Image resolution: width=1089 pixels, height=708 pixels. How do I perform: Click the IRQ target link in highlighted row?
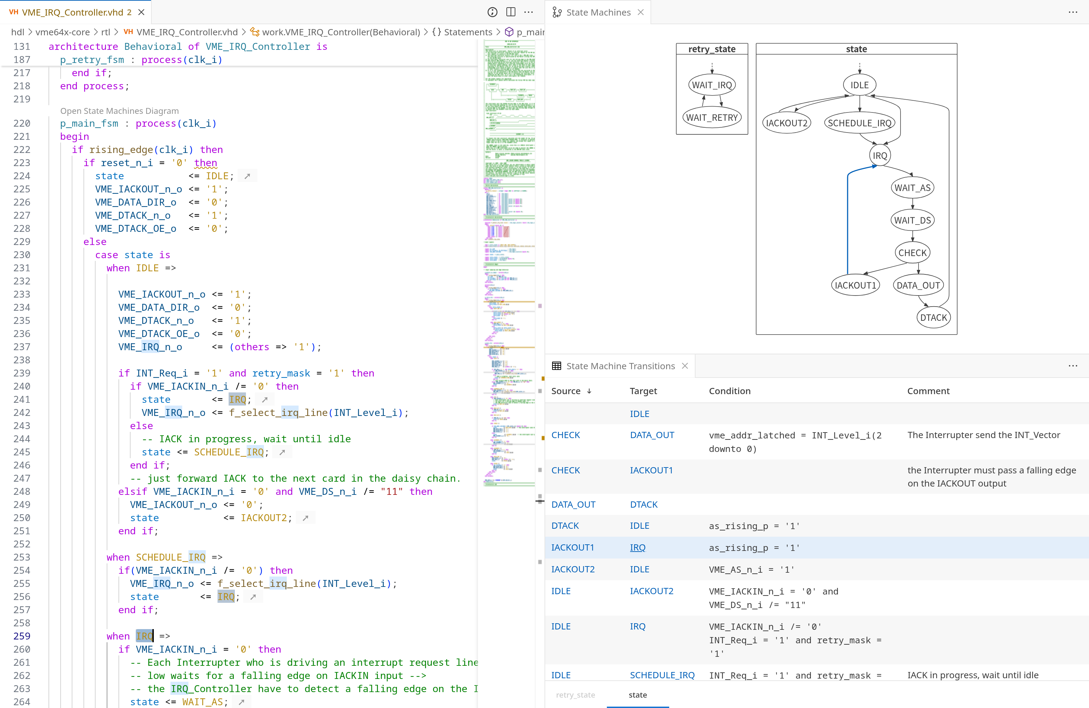tap(637, 547)
